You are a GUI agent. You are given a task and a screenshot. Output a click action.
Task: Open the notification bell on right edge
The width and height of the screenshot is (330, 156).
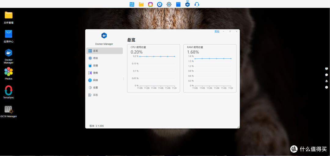pyautogui.click(x=326, y=81)
